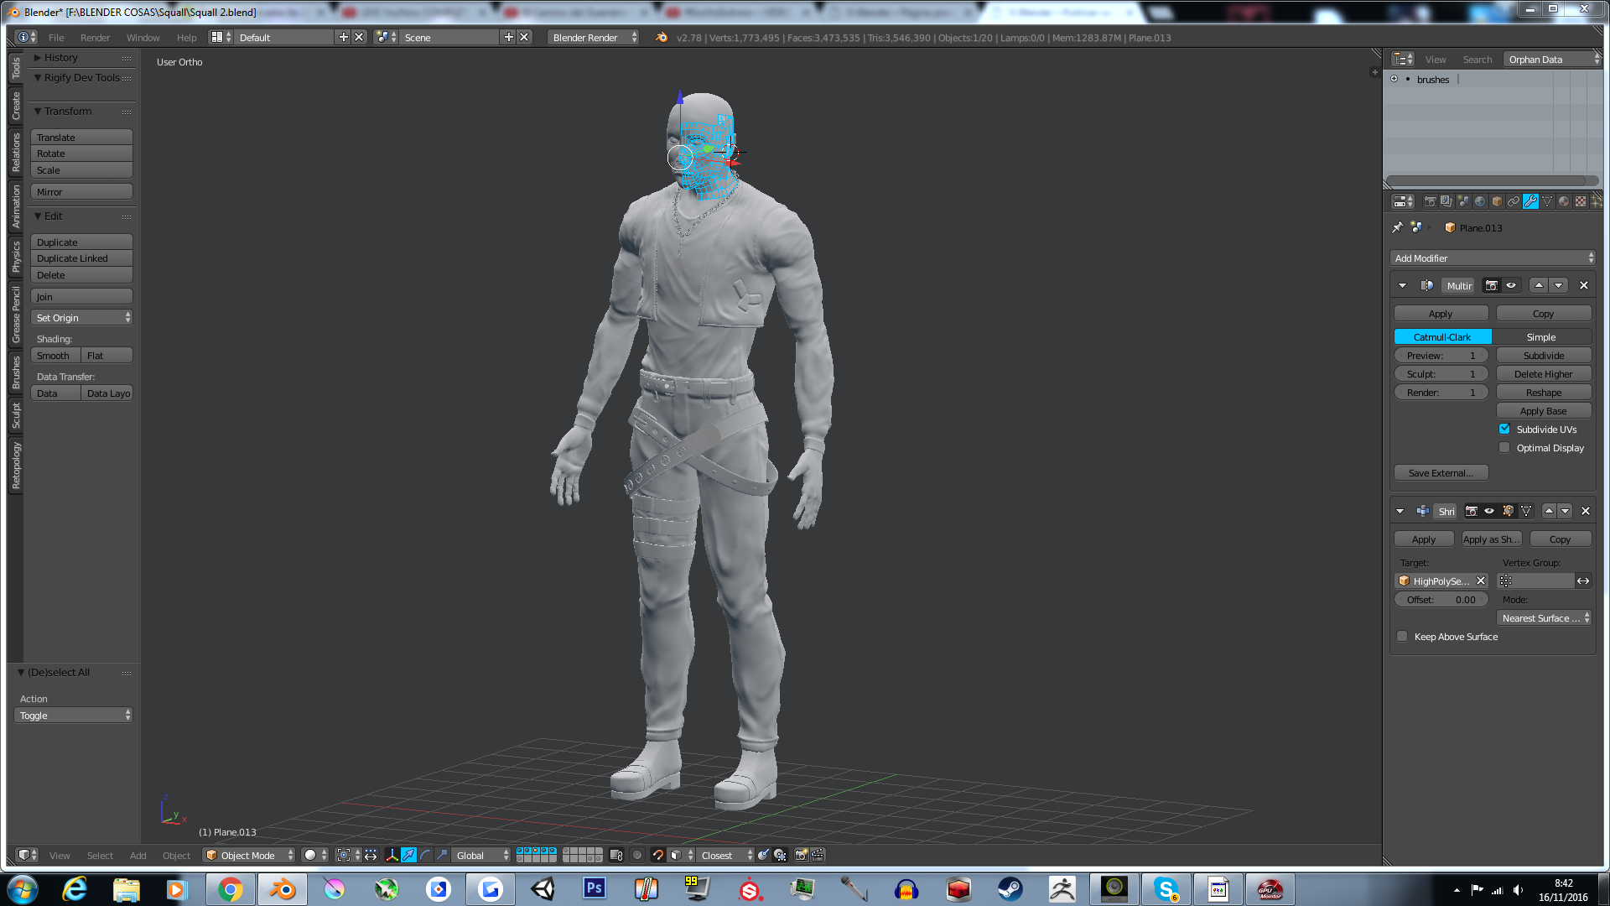This screenshot has width=1610, height=906.
Task: Invert the Shrinkwrap vertex group influence
Action: pyautogui.click(x=1583, y=581)
